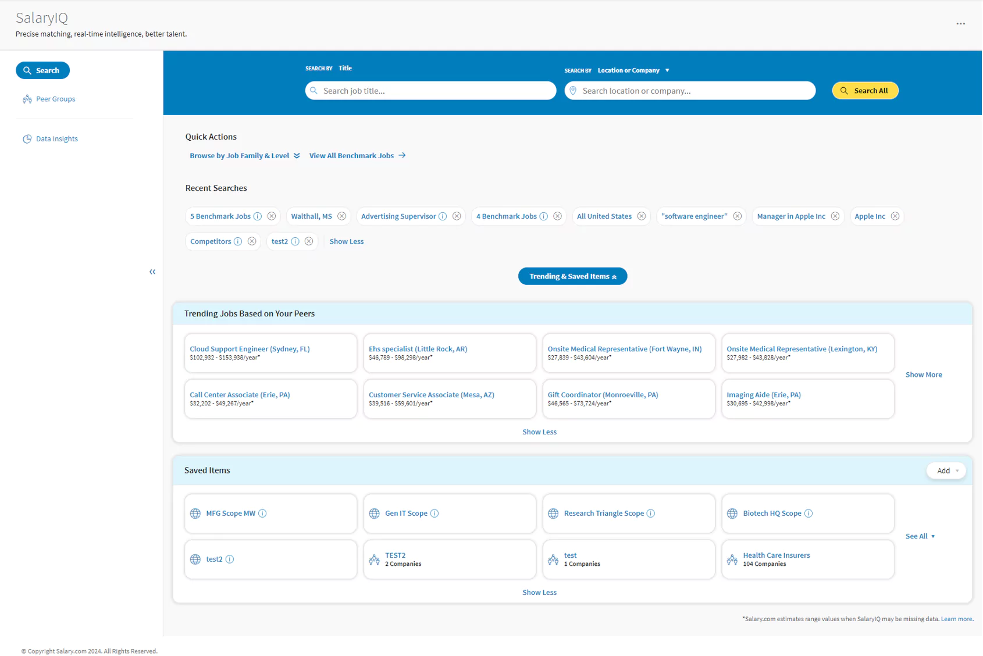Click the three-dot more options icon
Screen dimensions: 983x656
point(960,24)
